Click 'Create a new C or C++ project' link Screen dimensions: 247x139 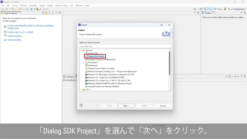coord(20,32)
